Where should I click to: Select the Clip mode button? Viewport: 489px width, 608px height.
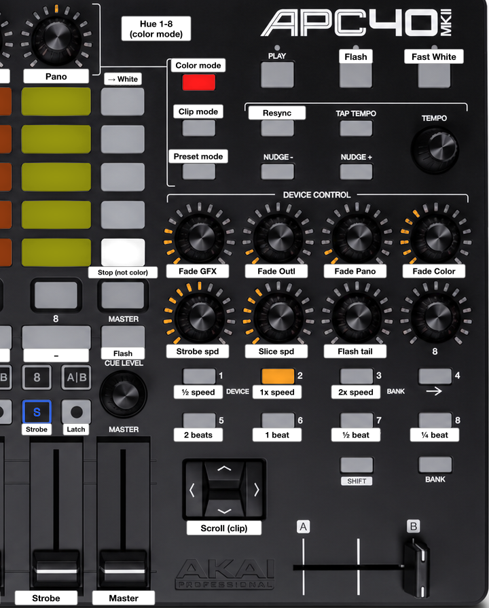(x=198, y=128)
